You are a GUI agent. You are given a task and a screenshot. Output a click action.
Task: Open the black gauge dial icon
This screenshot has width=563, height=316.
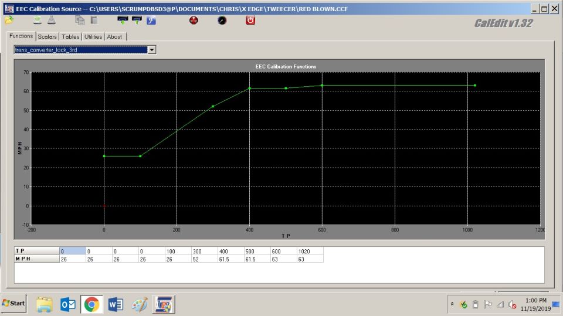222,21
